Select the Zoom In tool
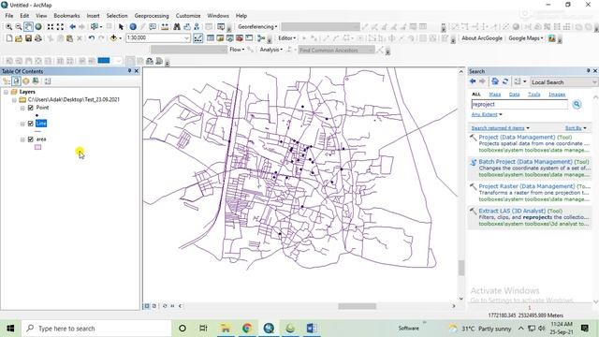 coord(8,27)
